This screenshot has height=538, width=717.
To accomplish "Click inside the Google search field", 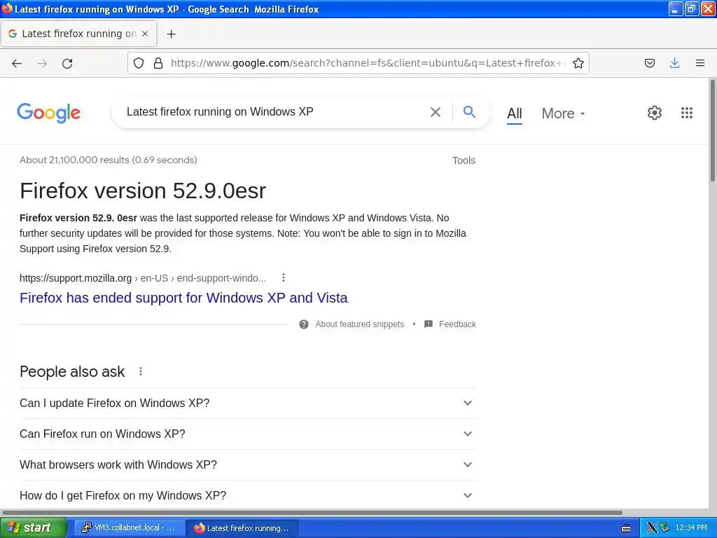I will click(274, 112).
